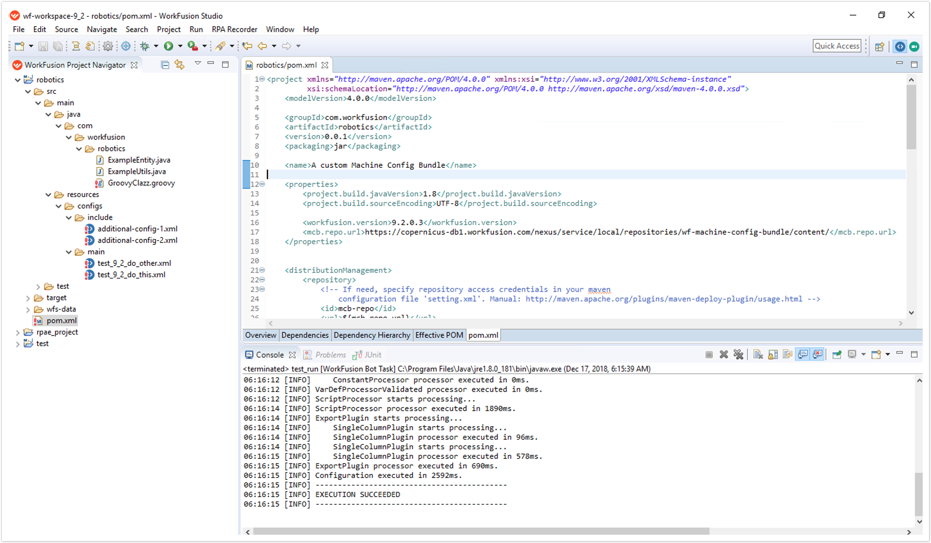This screenshot has width=931, height=543.
Task: Click the Save toolbar icon
Action: click(x=43, y=46)
